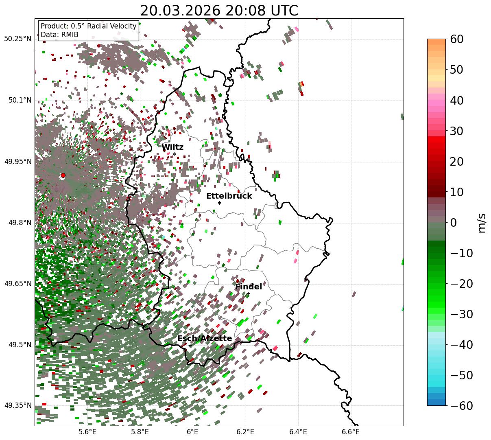The height and width of the screenshot is (440, 491).
Task: Click the 49.95°N latitude label
Action: tap(17, 162)
